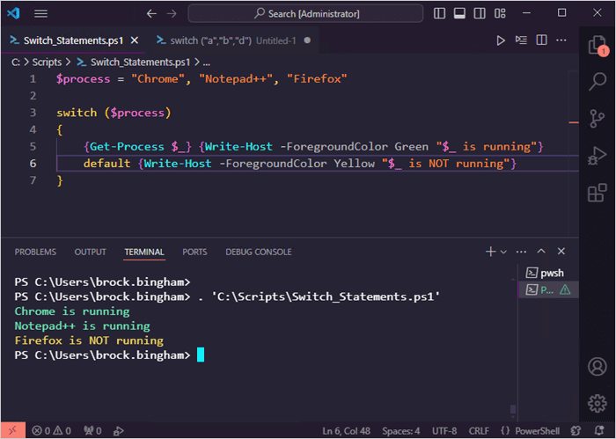The width and height of the screenshot is (616, 439).
Task: Switch to the Untitled-1 editor tab
Action: (x=232, y=40)
